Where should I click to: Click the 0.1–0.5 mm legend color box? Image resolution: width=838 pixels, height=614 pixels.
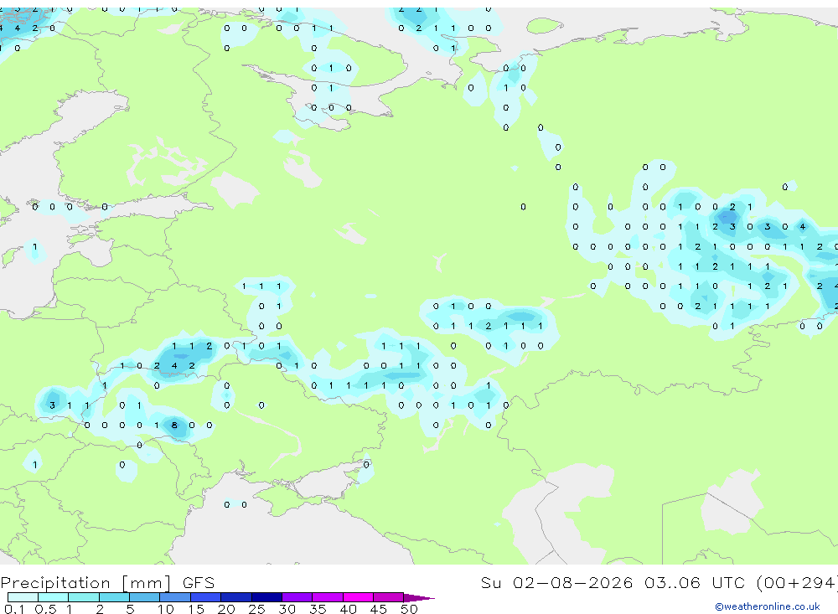click(23, 597)
